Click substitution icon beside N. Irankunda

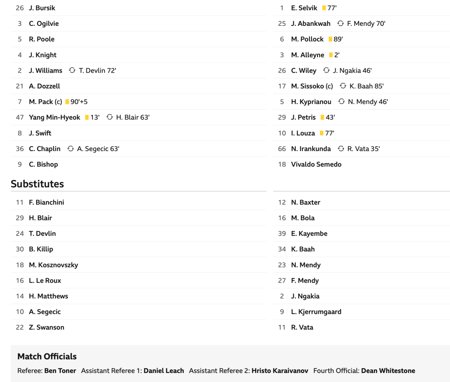pos(341,149)
